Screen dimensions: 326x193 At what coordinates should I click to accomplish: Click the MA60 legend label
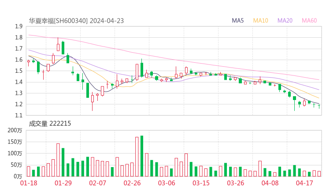[309, 21]
